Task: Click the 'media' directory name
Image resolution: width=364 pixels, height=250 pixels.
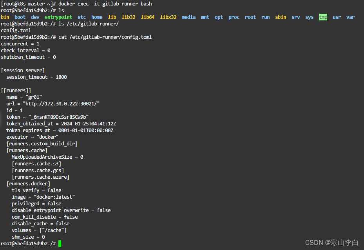Action: [188, 17]
